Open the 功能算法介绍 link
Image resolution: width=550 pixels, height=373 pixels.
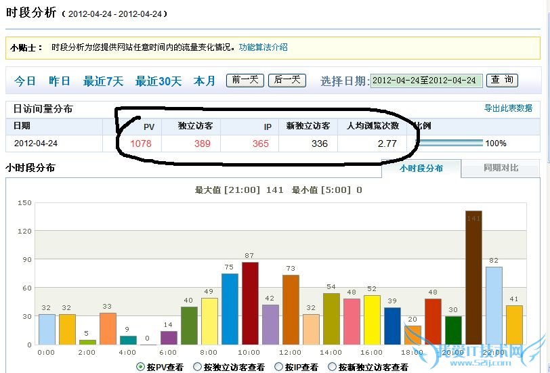[263, 47]
